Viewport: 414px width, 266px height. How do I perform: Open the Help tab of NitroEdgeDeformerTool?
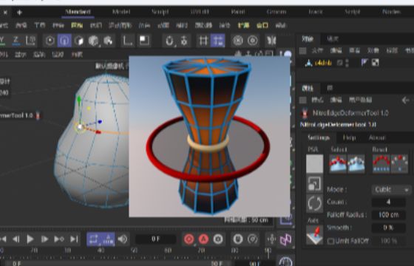(349, 137)
